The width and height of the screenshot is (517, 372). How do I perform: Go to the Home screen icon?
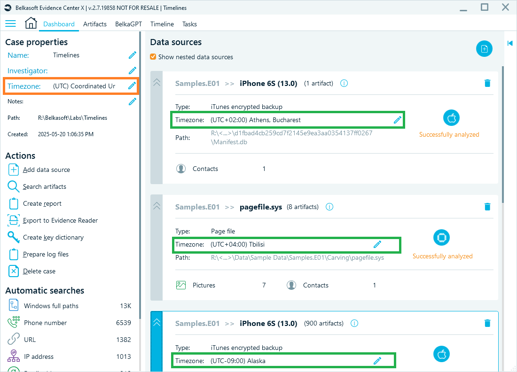(x=31, y=23)
